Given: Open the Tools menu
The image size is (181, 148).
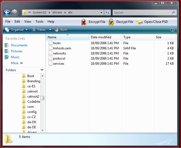Looking at the screenshot, I should click(39, 22).
